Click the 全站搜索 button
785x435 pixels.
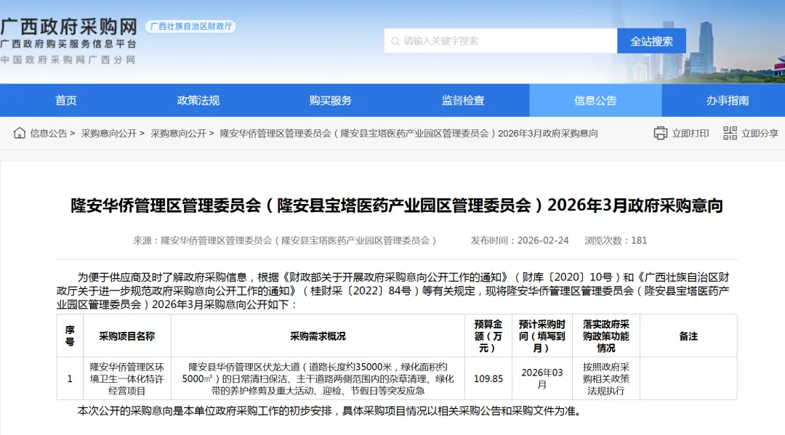tap(651, 41)
